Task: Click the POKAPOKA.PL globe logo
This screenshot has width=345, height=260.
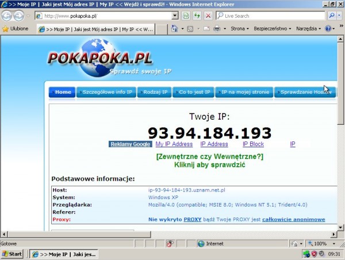Action: pos(100,58)
